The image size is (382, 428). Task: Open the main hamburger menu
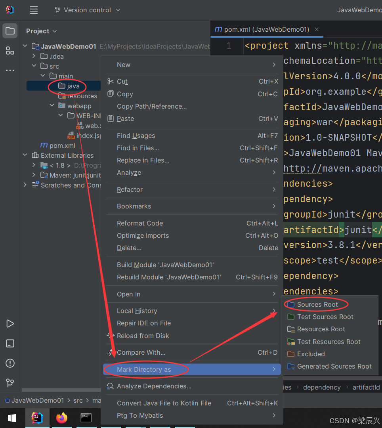(x=34, y=10)
